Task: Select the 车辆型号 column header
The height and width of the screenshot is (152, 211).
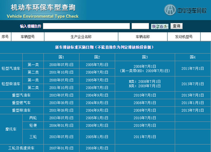Action: coord(28,37)
